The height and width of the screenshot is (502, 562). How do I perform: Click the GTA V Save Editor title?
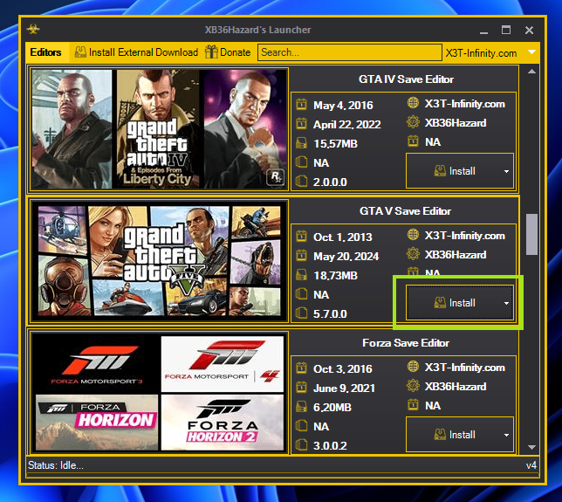click(x=406, y=211)
